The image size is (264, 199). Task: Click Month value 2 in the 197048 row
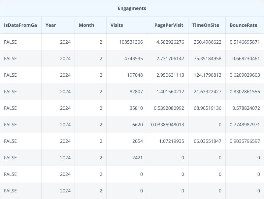pyautogui.click(x=101, y=75)
